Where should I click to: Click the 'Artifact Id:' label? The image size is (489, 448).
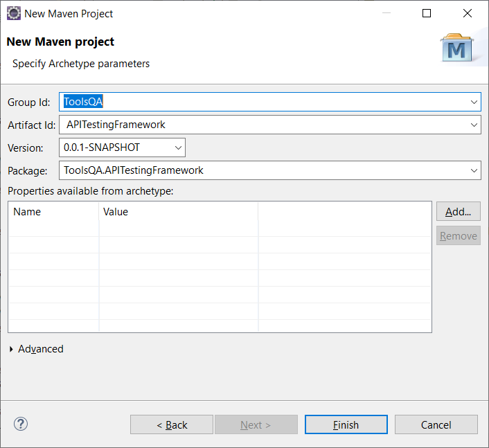31,125
